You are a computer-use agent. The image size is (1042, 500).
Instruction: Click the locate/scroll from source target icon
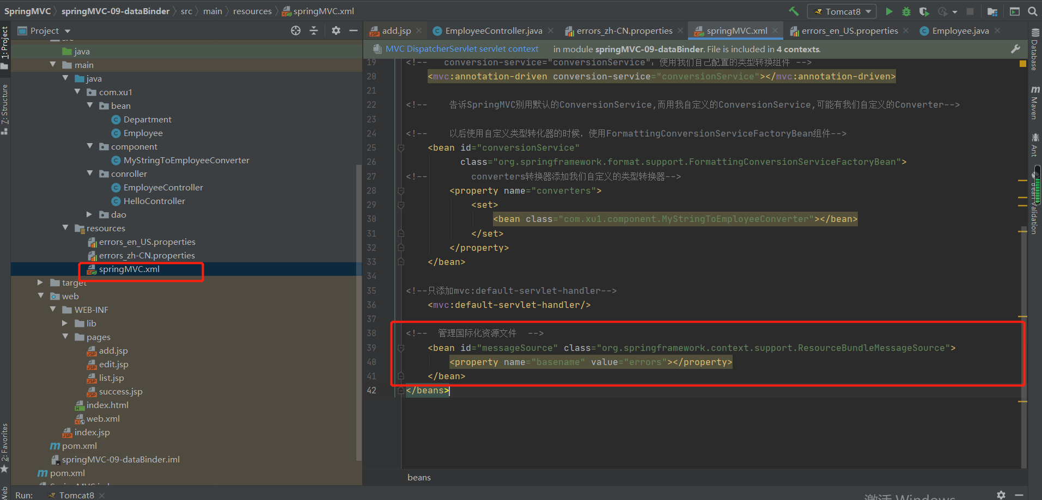(296, 30)
